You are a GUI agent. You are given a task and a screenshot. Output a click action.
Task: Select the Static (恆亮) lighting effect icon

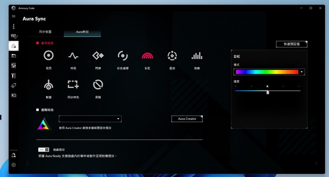pyautogui.click(x=48, y=56)
